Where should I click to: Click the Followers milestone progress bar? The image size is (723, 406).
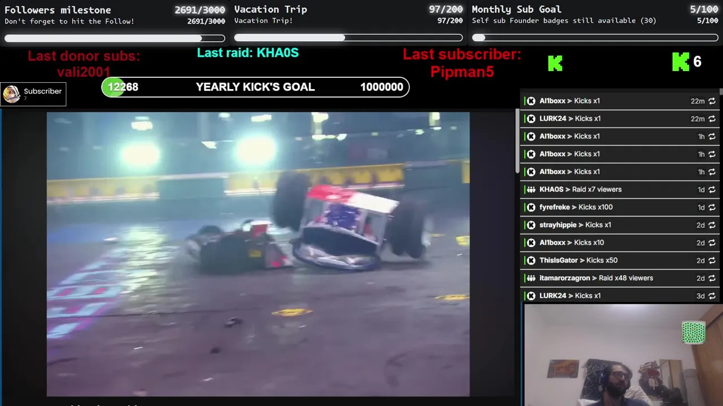tap(115, 38)
